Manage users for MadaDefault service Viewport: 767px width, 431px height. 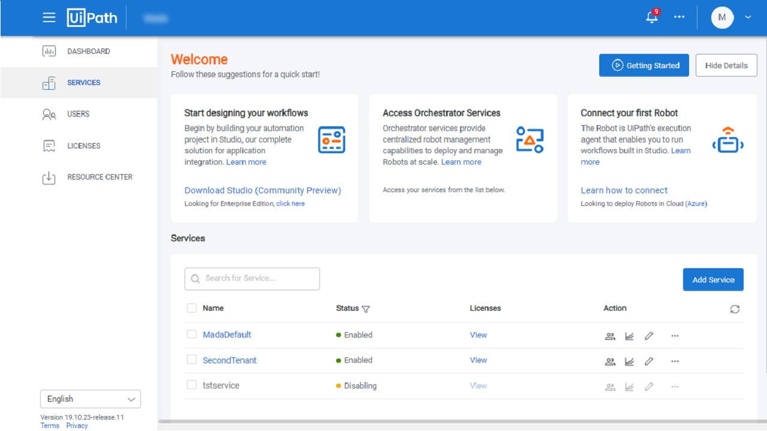[610, 336]
